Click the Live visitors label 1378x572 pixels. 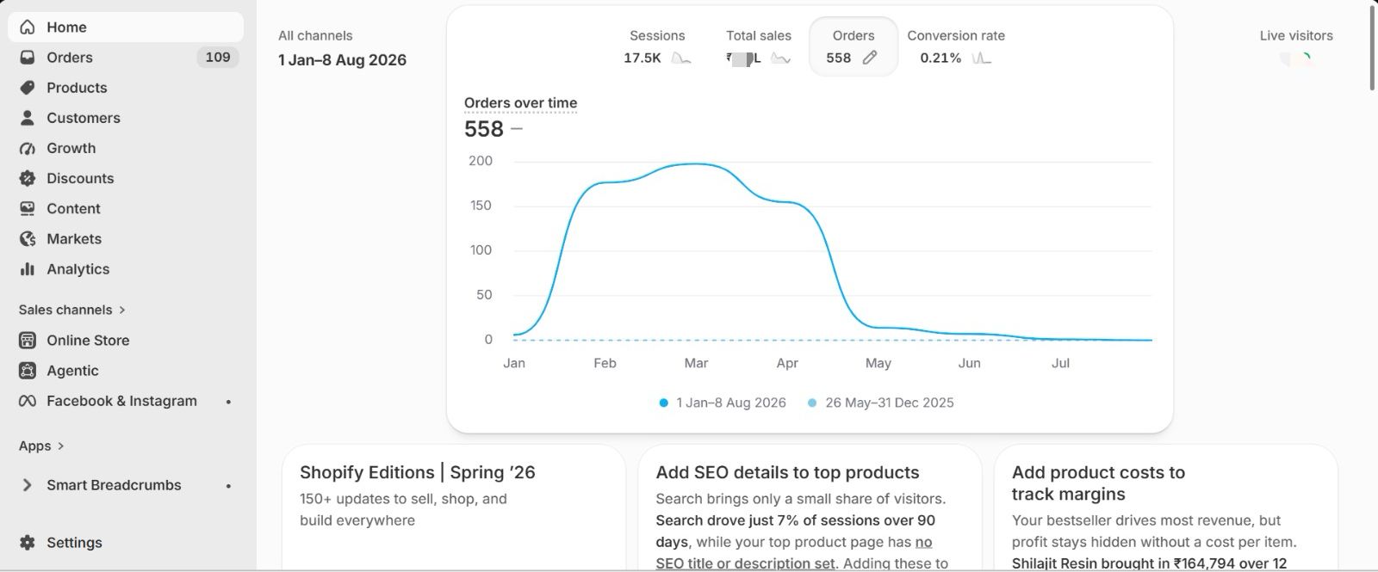click(1296, 36)
